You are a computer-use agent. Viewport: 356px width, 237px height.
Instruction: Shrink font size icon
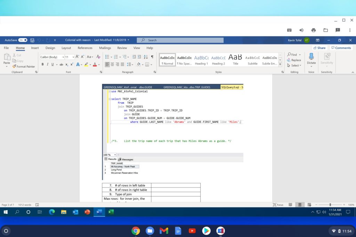point(83,57)
